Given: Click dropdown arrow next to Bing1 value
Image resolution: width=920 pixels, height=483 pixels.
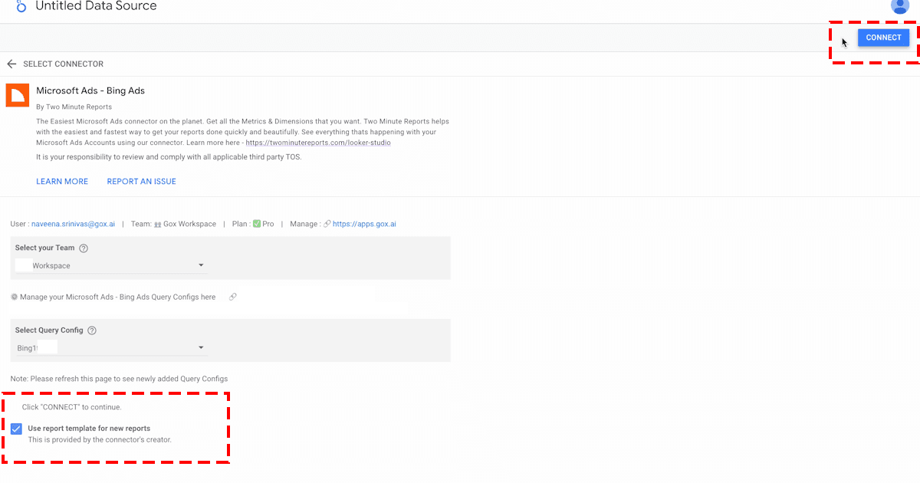Looking at the screenshot, I should [x=201, y=347].
